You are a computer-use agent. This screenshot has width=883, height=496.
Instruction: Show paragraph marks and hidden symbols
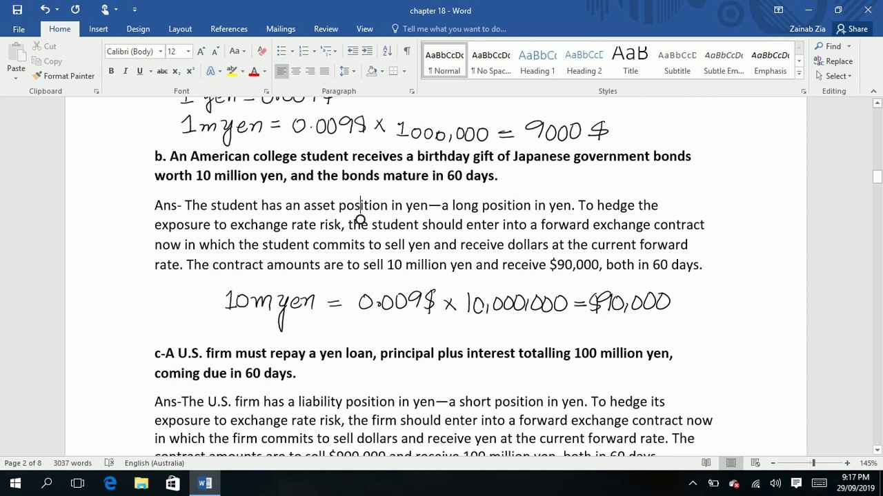[407, 51]
